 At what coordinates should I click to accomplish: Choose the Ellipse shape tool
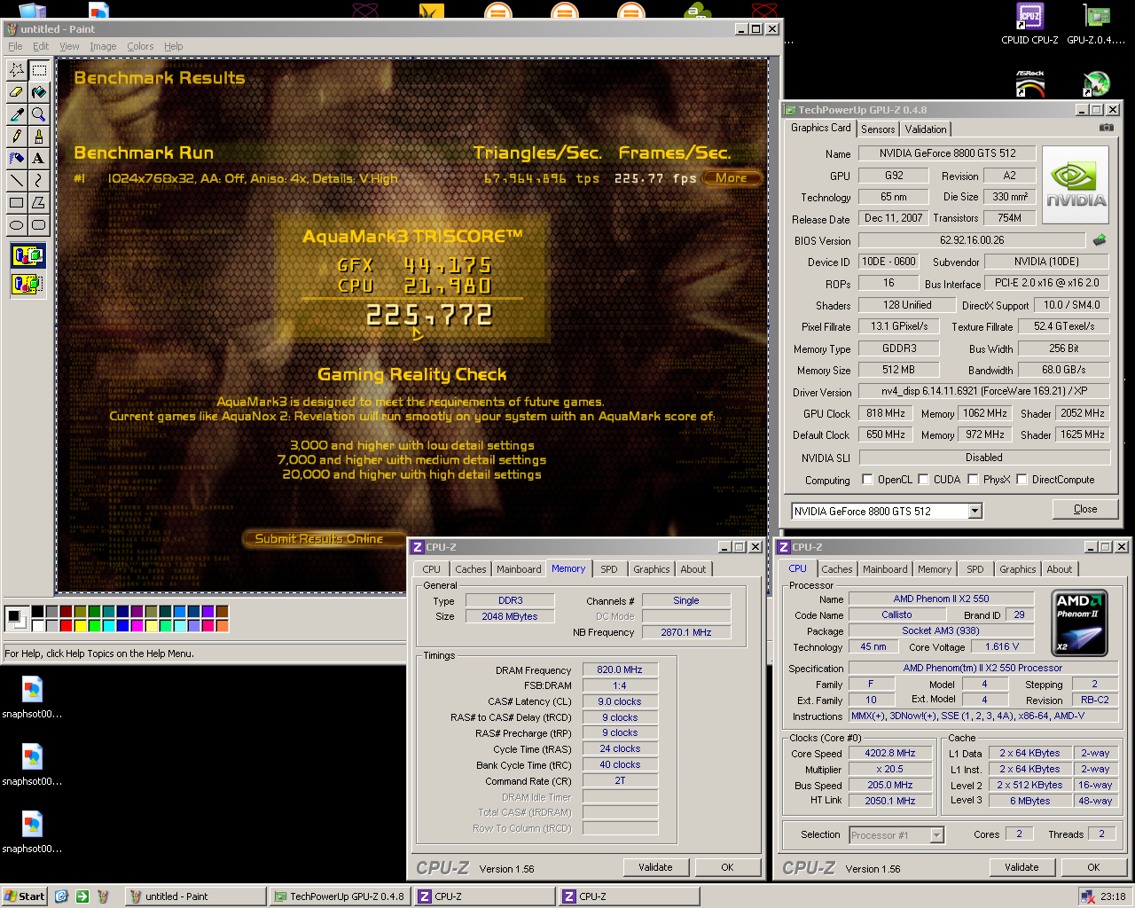tap(17, 225)
